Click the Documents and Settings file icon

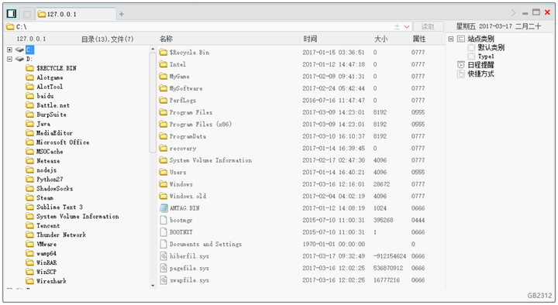tap(164, 244)
